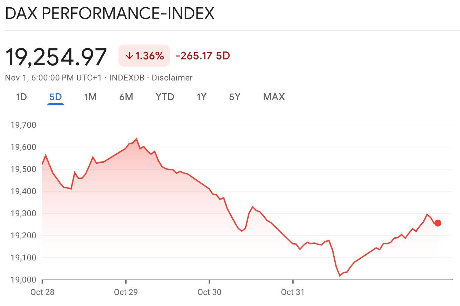Click the INDEXDB exchange label
Viewport: 460px width, 306px height.
[x=126, y=78]
